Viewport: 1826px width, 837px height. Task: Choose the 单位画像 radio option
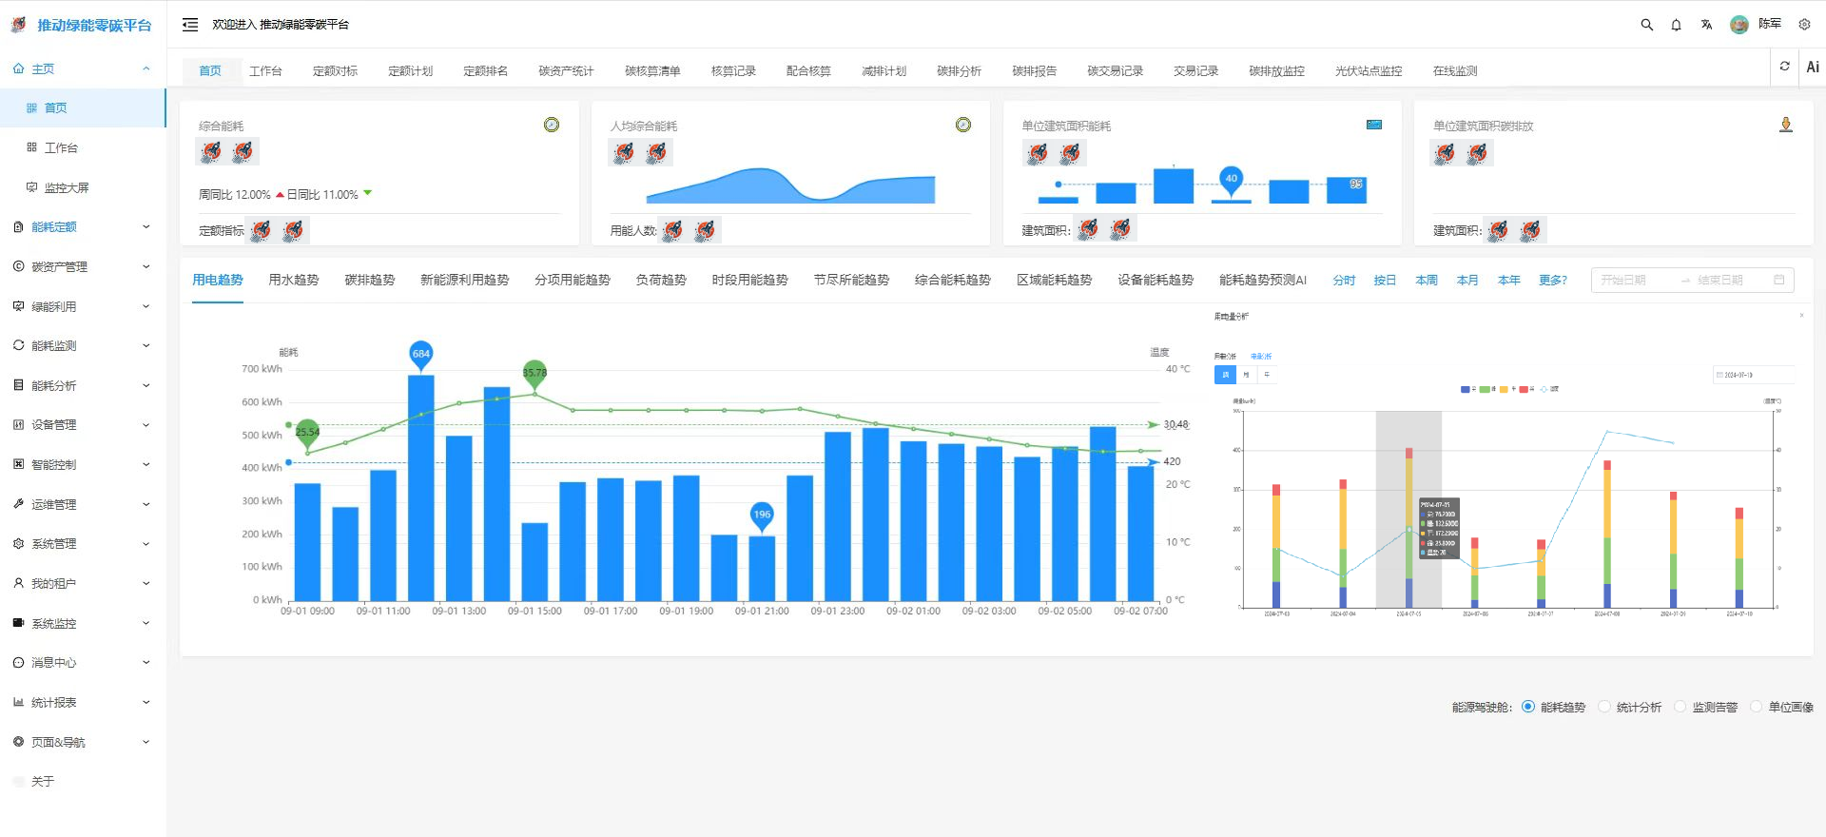(x=1757, y=707)
